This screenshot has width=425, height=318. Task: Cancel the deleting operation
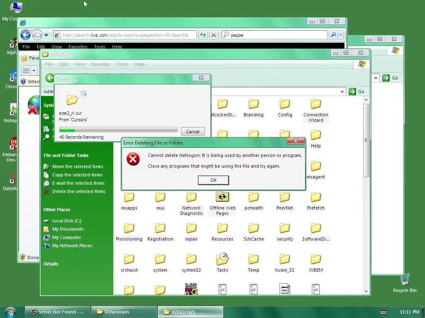click(x=193, y=132)
